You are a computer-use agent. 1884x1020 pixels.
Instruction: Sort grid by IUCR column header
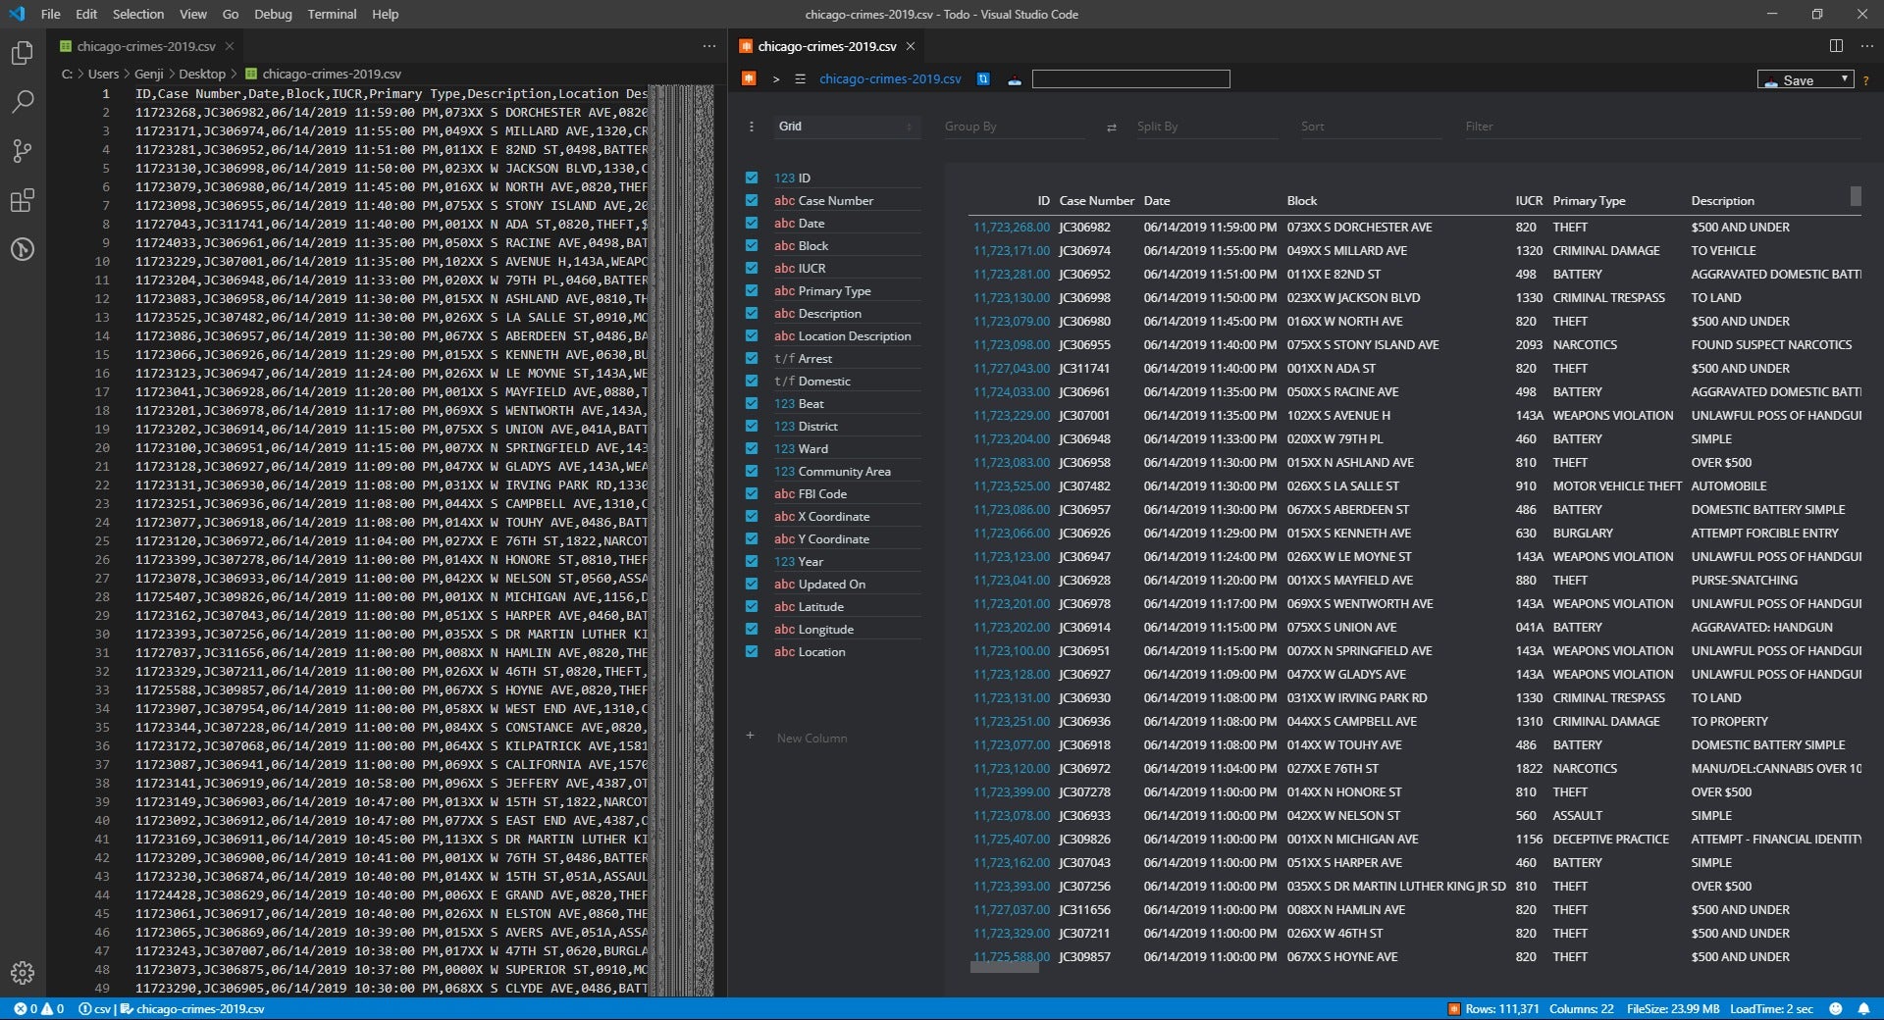(x=1529, y=200)
